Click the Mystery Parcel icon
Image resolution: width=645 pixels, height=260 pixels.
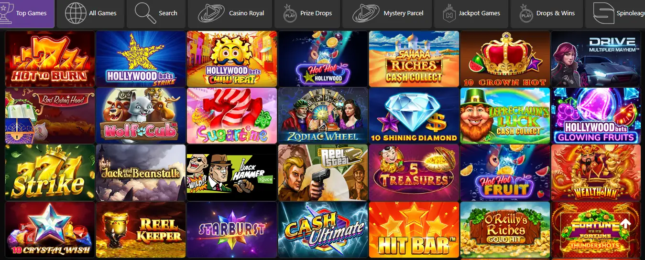pos(366,13)
